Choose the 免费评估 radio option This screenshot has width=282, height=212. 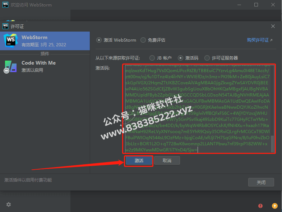tap(153, 40)
